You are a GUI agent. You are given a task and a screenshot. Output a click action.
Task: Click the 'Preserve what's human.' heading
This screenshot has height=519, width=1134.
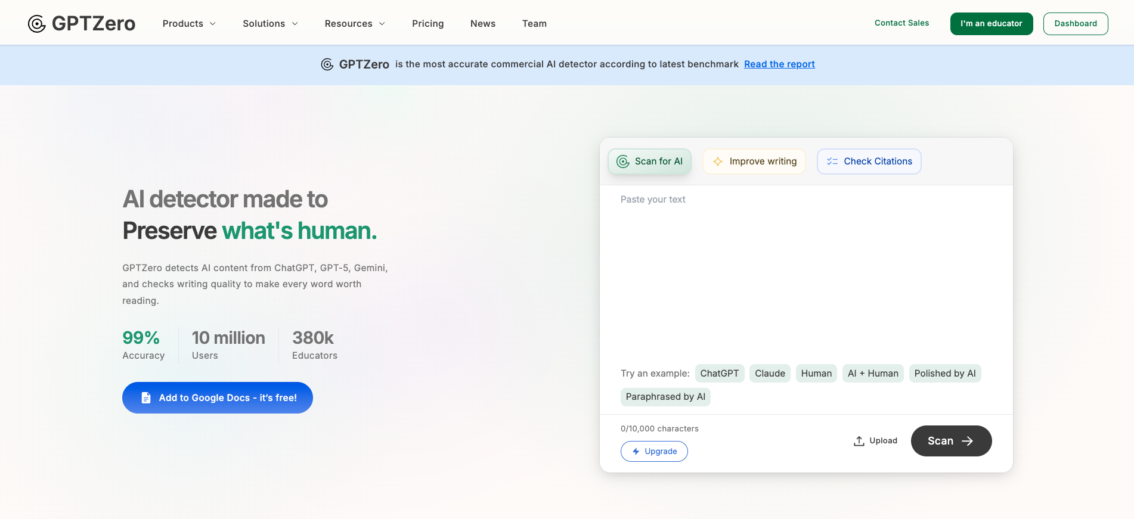click(250, 231)
